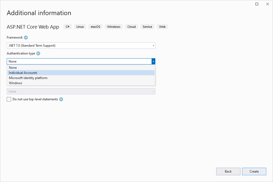Choose Individual Accounts authentication
This screenshot has height=182, width=273.
pyautogui.click(x=81, y=73)
